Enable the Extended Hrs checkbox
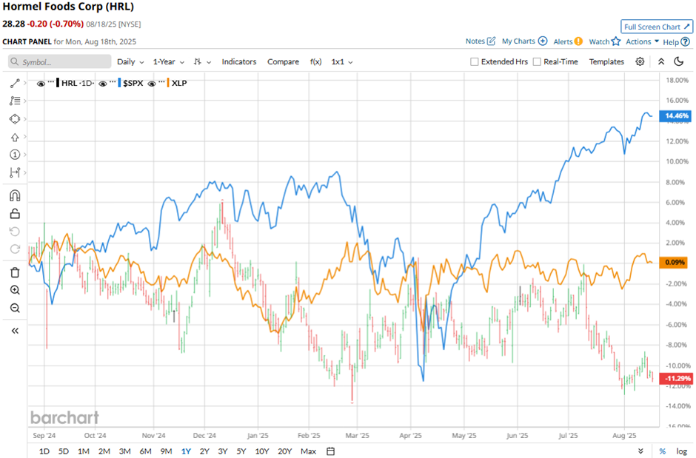 coord(474,61)
